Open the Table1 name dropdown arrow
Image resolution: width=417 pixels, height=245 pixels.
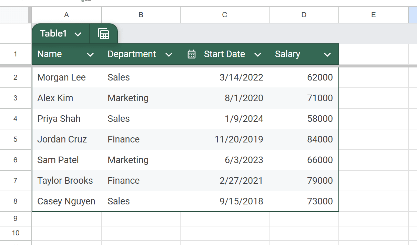(78, 34)
